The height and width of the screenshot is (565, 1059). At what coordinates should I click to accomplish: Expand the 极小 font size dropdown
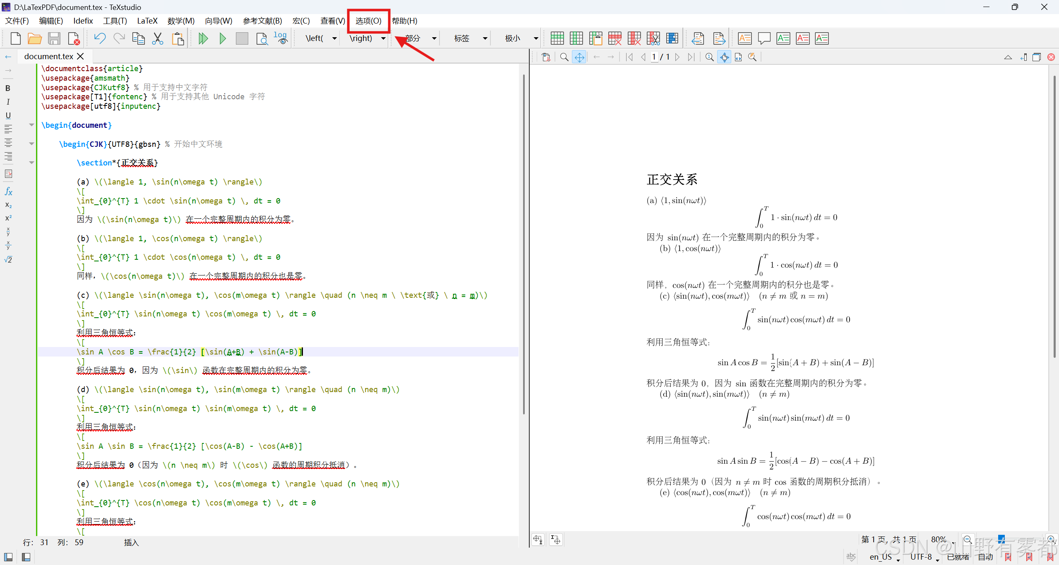(536, 38)
